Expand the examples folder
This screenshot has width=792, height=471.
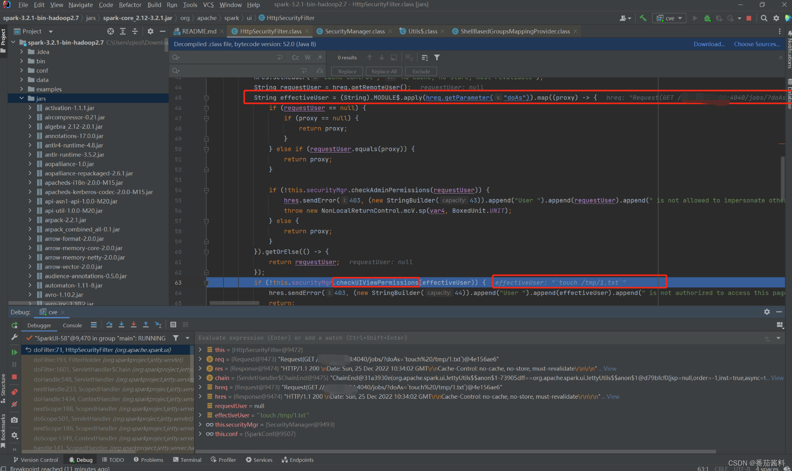click(21, 89)
